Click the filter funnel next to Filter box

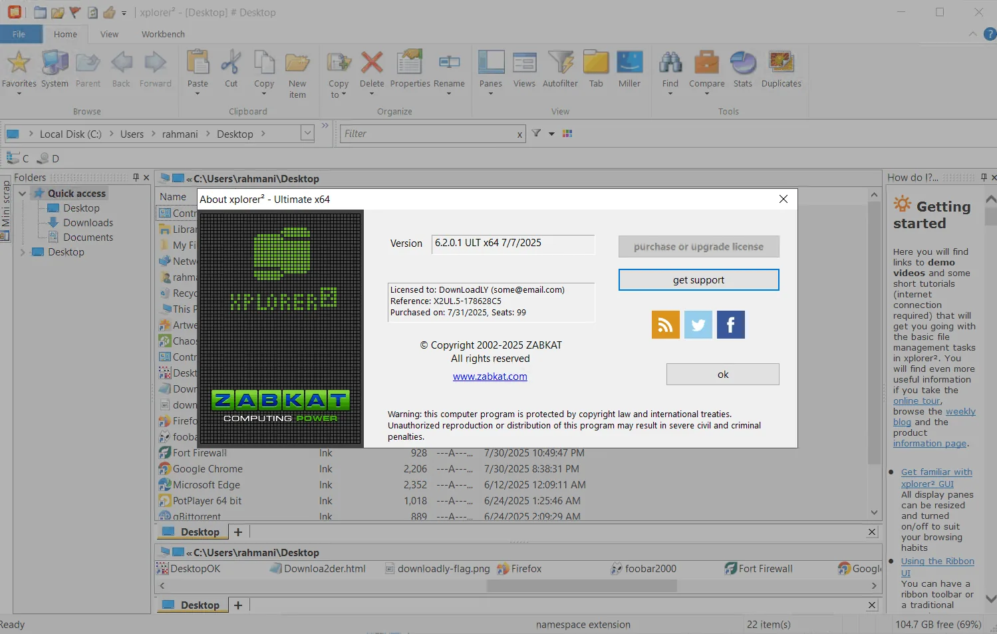point(536,134)
